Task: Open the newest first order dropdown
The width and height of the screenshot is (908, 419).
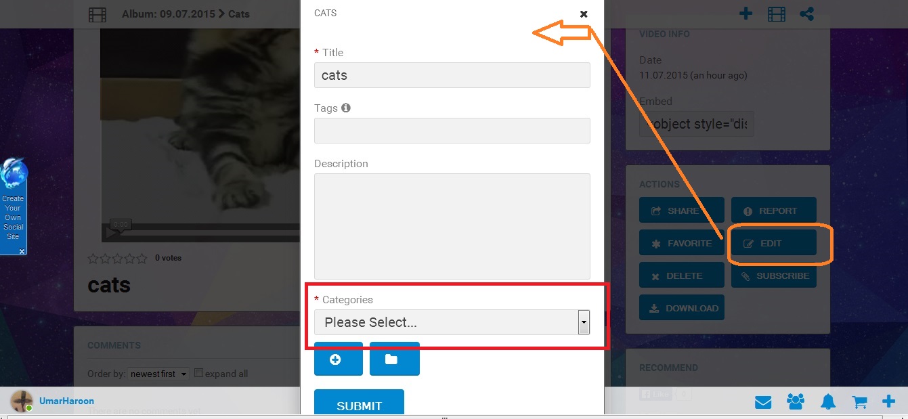Action: click(x=158, y=374)
